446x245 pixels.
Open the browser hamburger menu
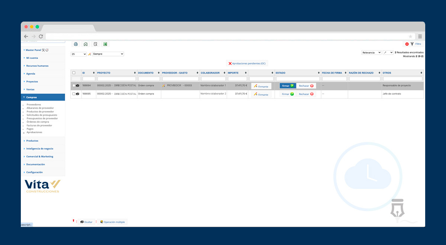tap(420, 36)
